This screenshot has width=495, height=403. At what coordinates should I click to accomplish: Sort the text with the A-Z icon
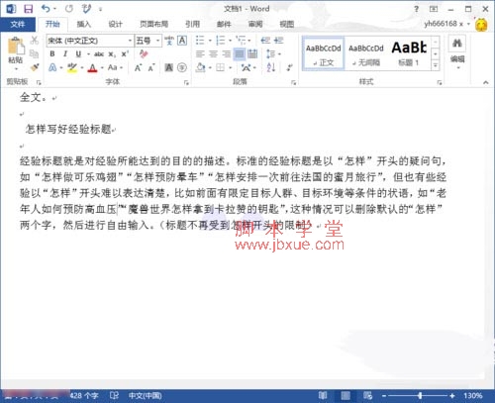[x=271, y=67]
